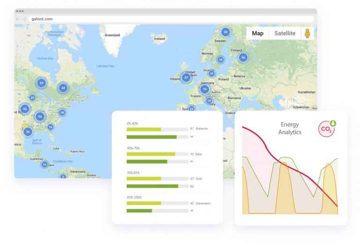The image size is (360, 250).
Task: Open cluster marker 35 in Canada
Action: click(x=41, y=83)
